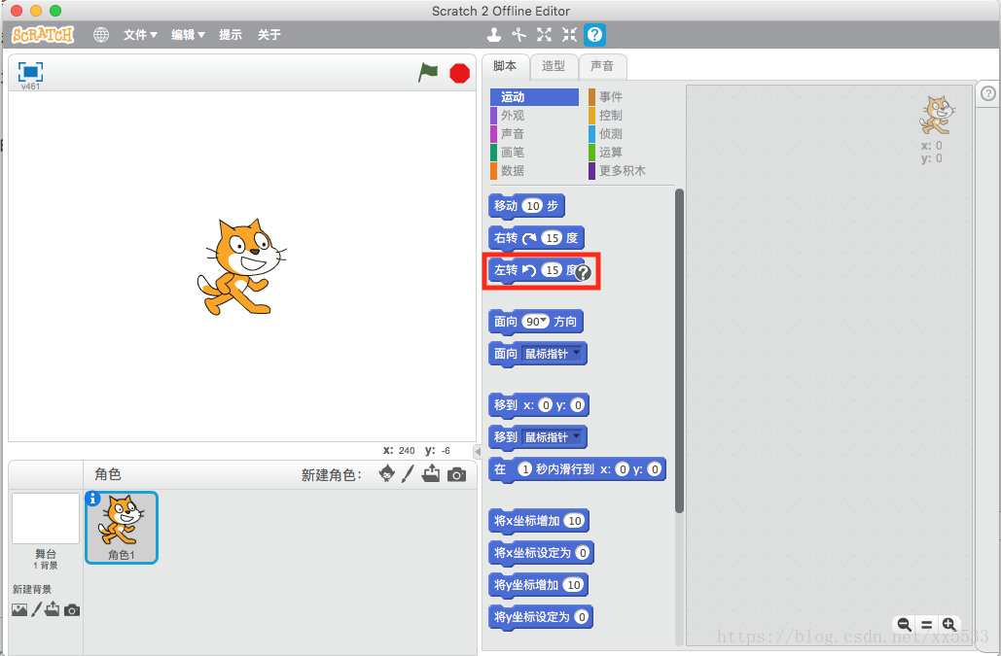The width and height of the screenshot is (1001, 656).
Task: Switch to the 造型 tab
Action: [x=554, y=66]
